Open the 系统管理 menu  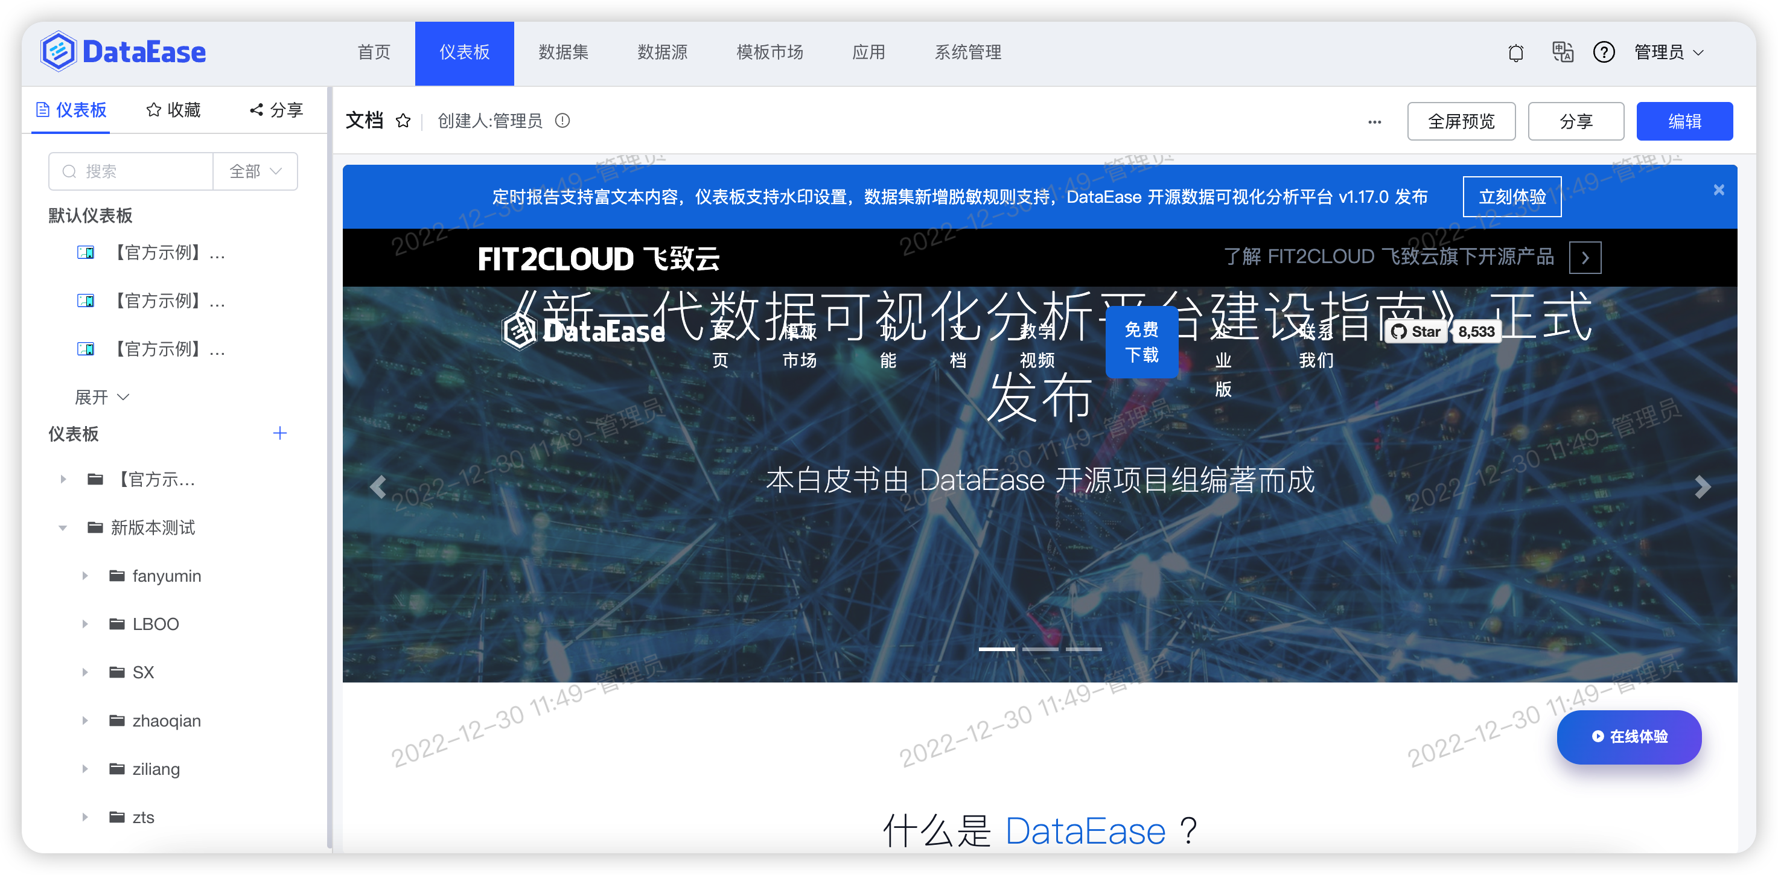(x=967, y=52)
